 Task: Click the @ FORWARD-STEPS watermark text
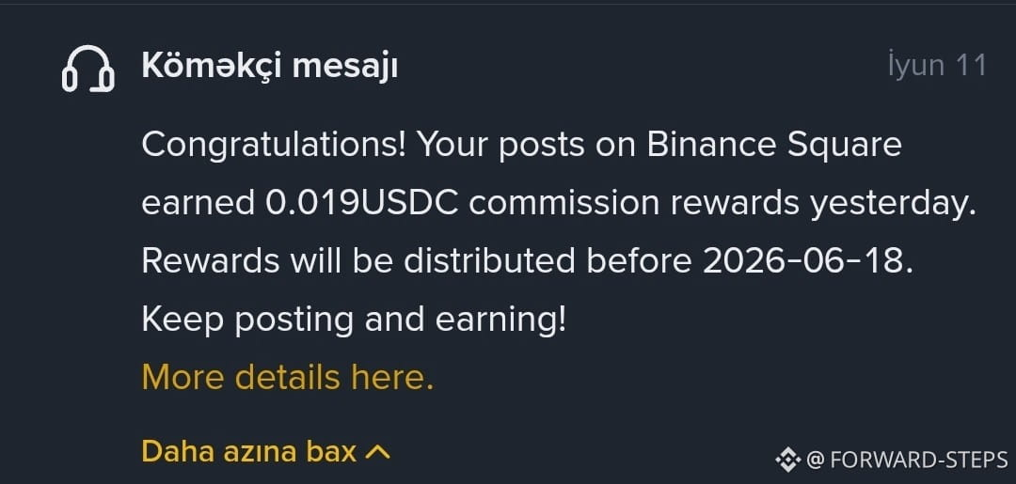tap(907, 461)
